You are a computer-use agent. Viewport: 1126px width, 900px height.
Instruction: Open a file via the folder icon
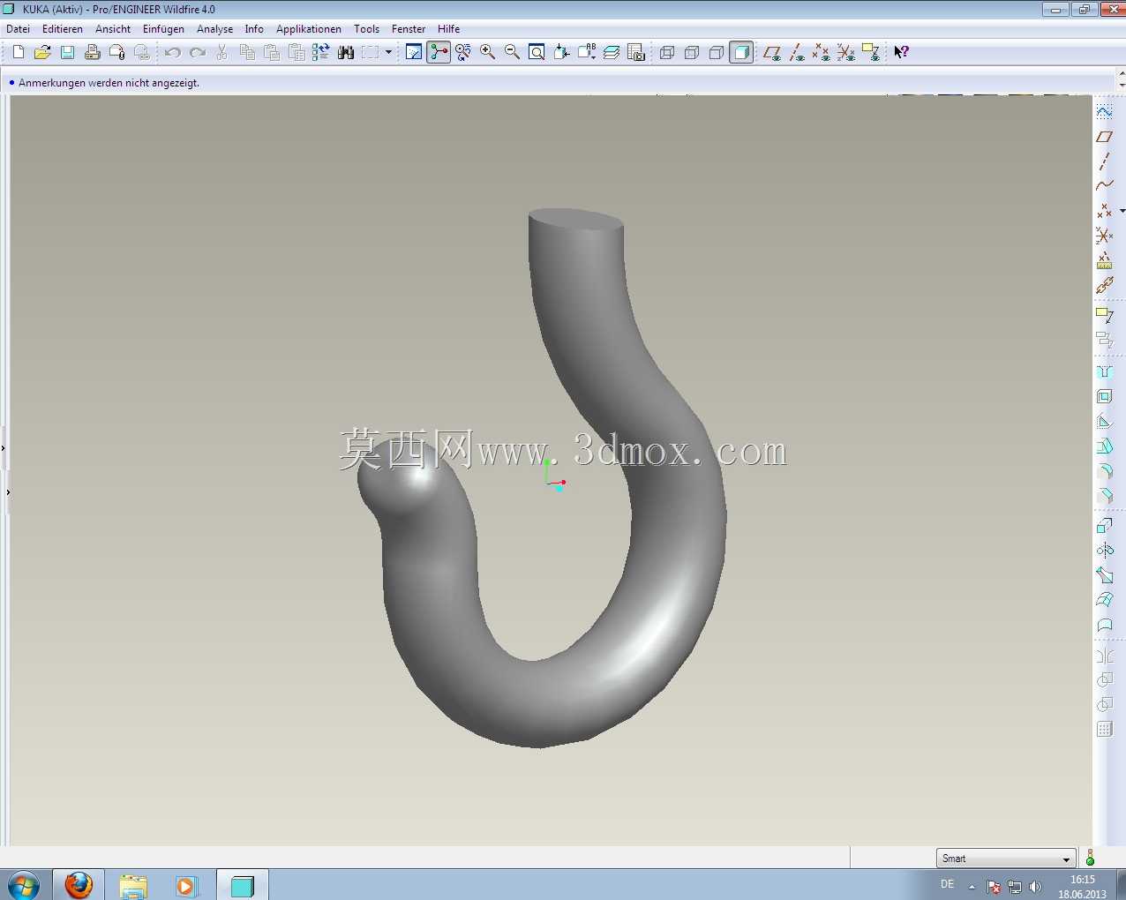[42, 53]
